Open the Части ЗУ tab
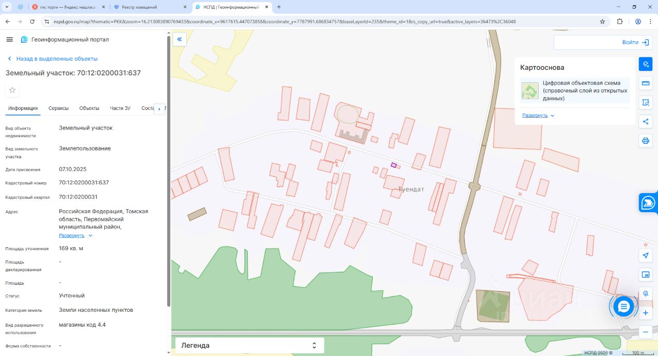The image size is (658, 356). (120, 108)
